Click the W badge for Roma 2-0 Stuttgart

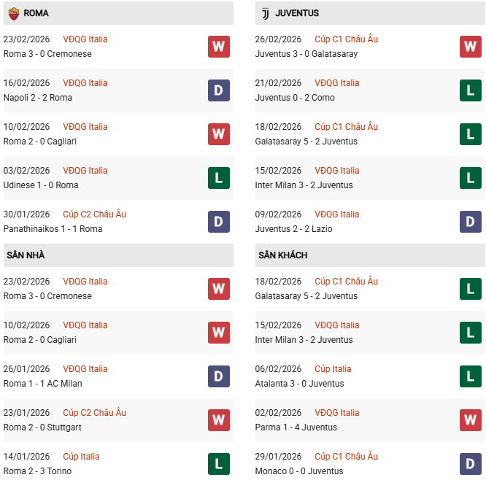(x=218, y=420)
